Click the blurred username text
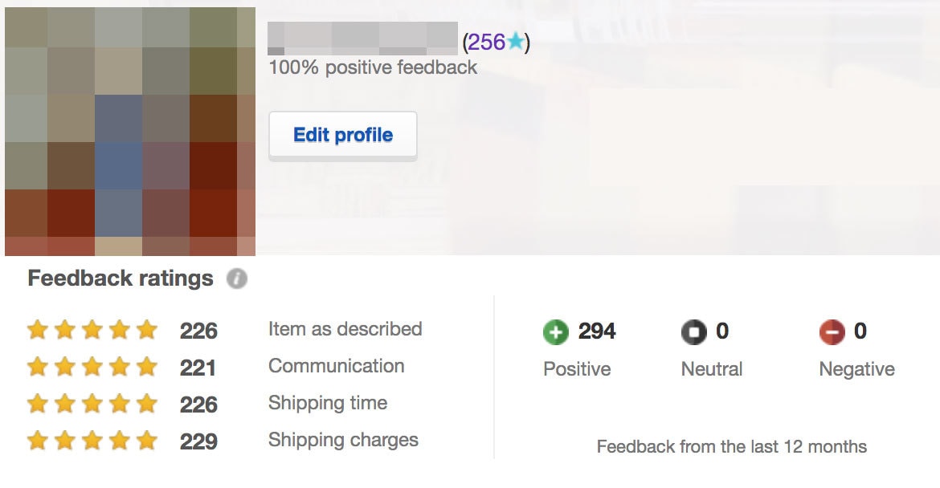Viewport: 940px width, 488px height. click(x=362, y=39)
